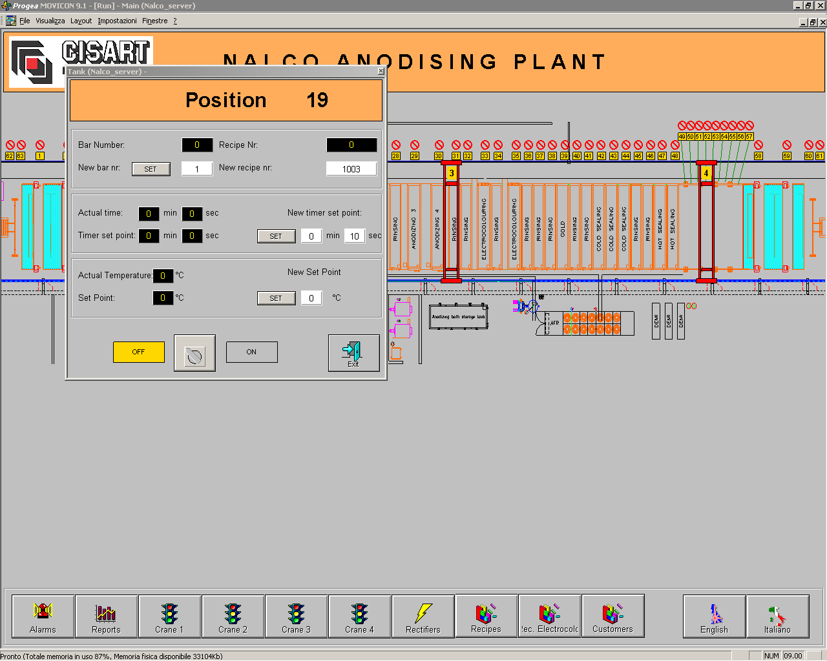Open the Customers page

pos(612,616)
